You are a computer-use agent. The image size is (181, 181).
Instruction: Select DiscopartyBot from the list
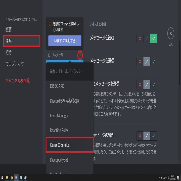[x=70, y=160]
